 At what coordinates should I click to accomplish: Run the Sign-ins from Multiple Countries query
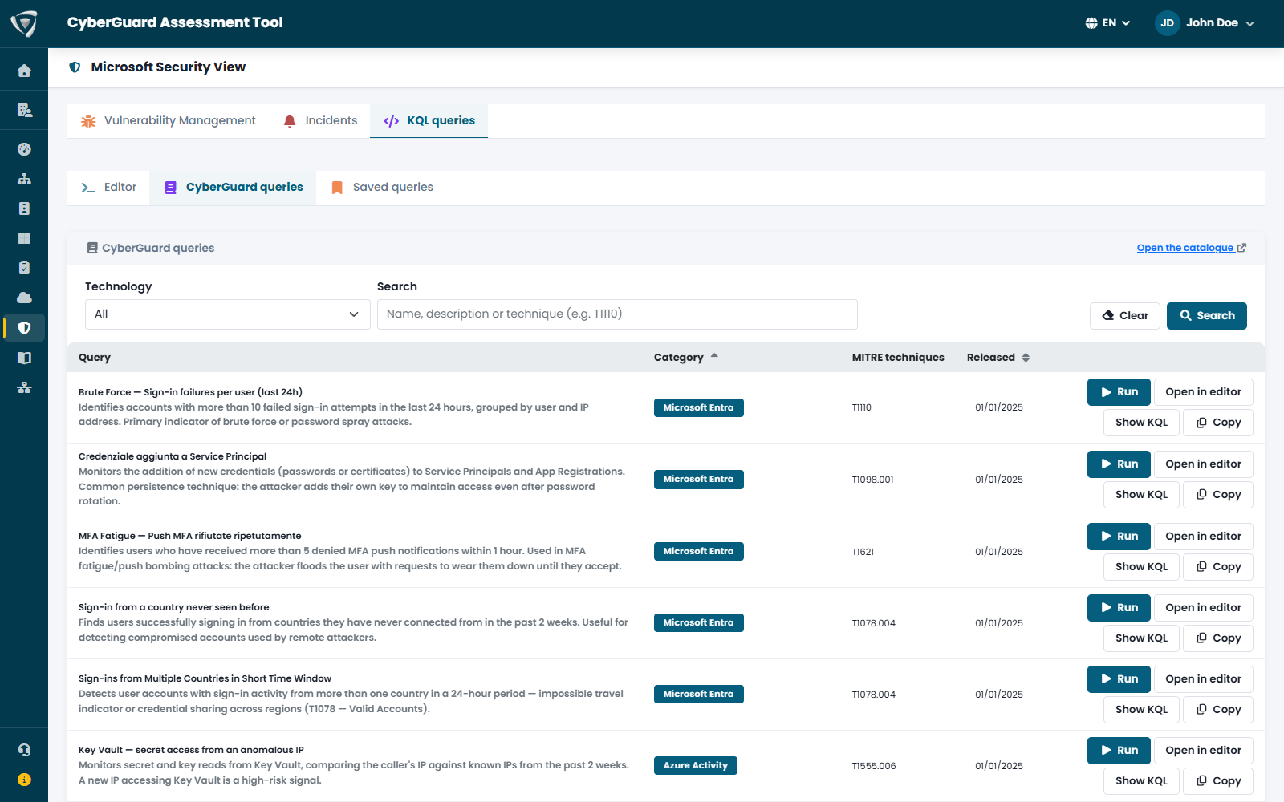click(1119, 679)
